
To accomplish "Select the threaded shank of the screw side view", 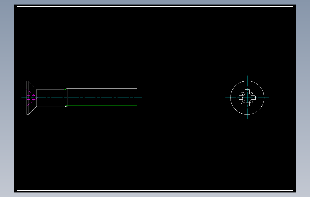I will click(102, 98).
